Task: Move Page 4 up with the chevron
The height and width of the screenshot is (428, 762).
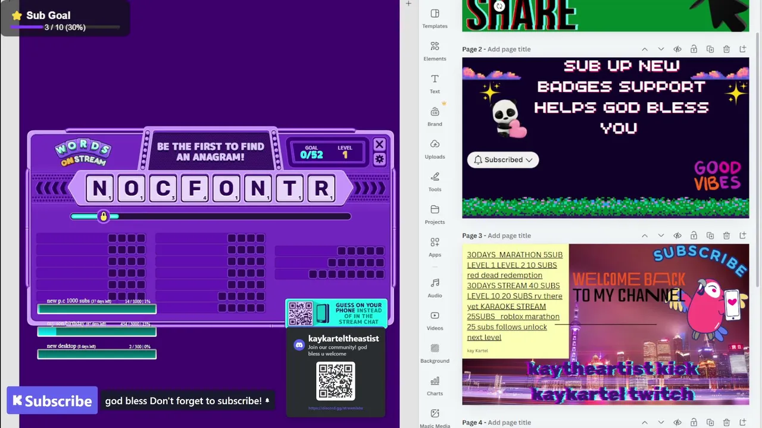Action: (645, 423)
